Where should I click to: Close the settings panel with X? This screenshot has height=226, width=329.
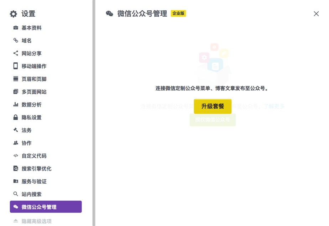[x=316, y=14]
